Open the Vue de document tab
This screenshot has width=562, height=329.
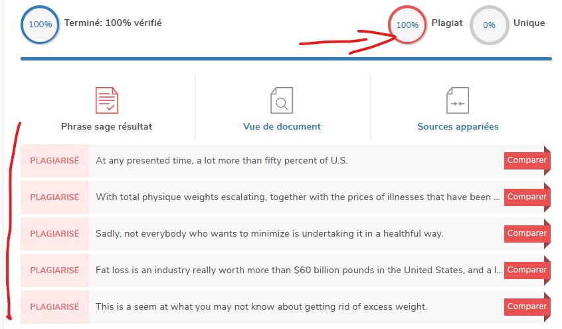pos(282,126)
